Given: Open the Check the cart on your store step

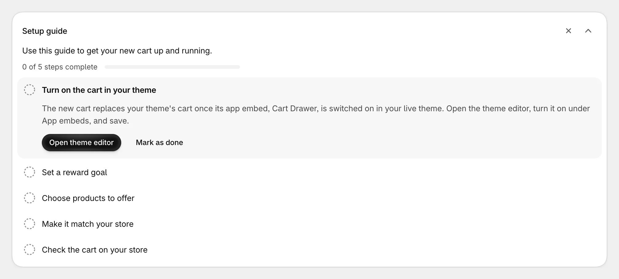Looking at the screenshot, I should point(95,250).
